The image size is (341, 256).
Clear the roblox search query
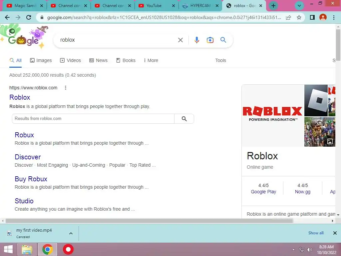(x=180, y=40)
